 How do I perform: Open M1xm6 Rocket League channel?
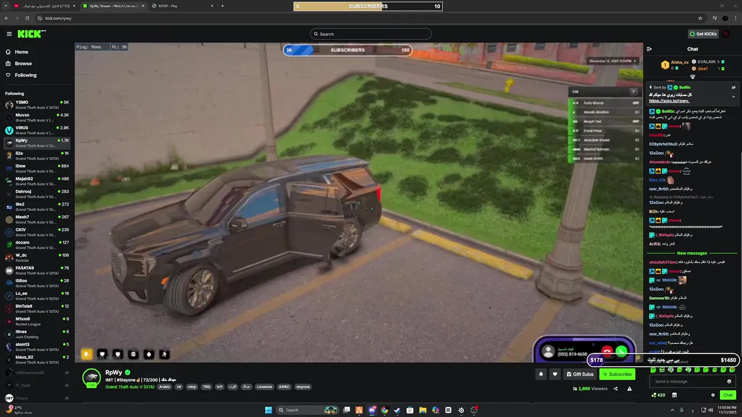37,321
